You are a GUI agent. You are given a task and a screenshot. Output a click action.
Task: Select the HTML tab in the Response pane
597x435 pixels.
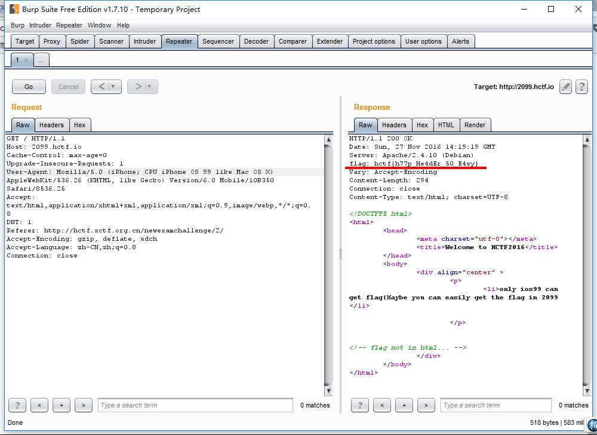(x=446, y=125)
